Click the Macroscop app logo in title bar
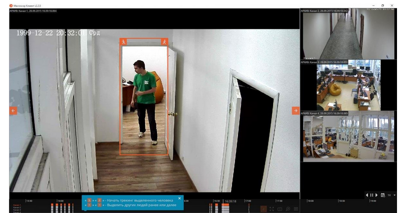408x213 pixels. 11,5
